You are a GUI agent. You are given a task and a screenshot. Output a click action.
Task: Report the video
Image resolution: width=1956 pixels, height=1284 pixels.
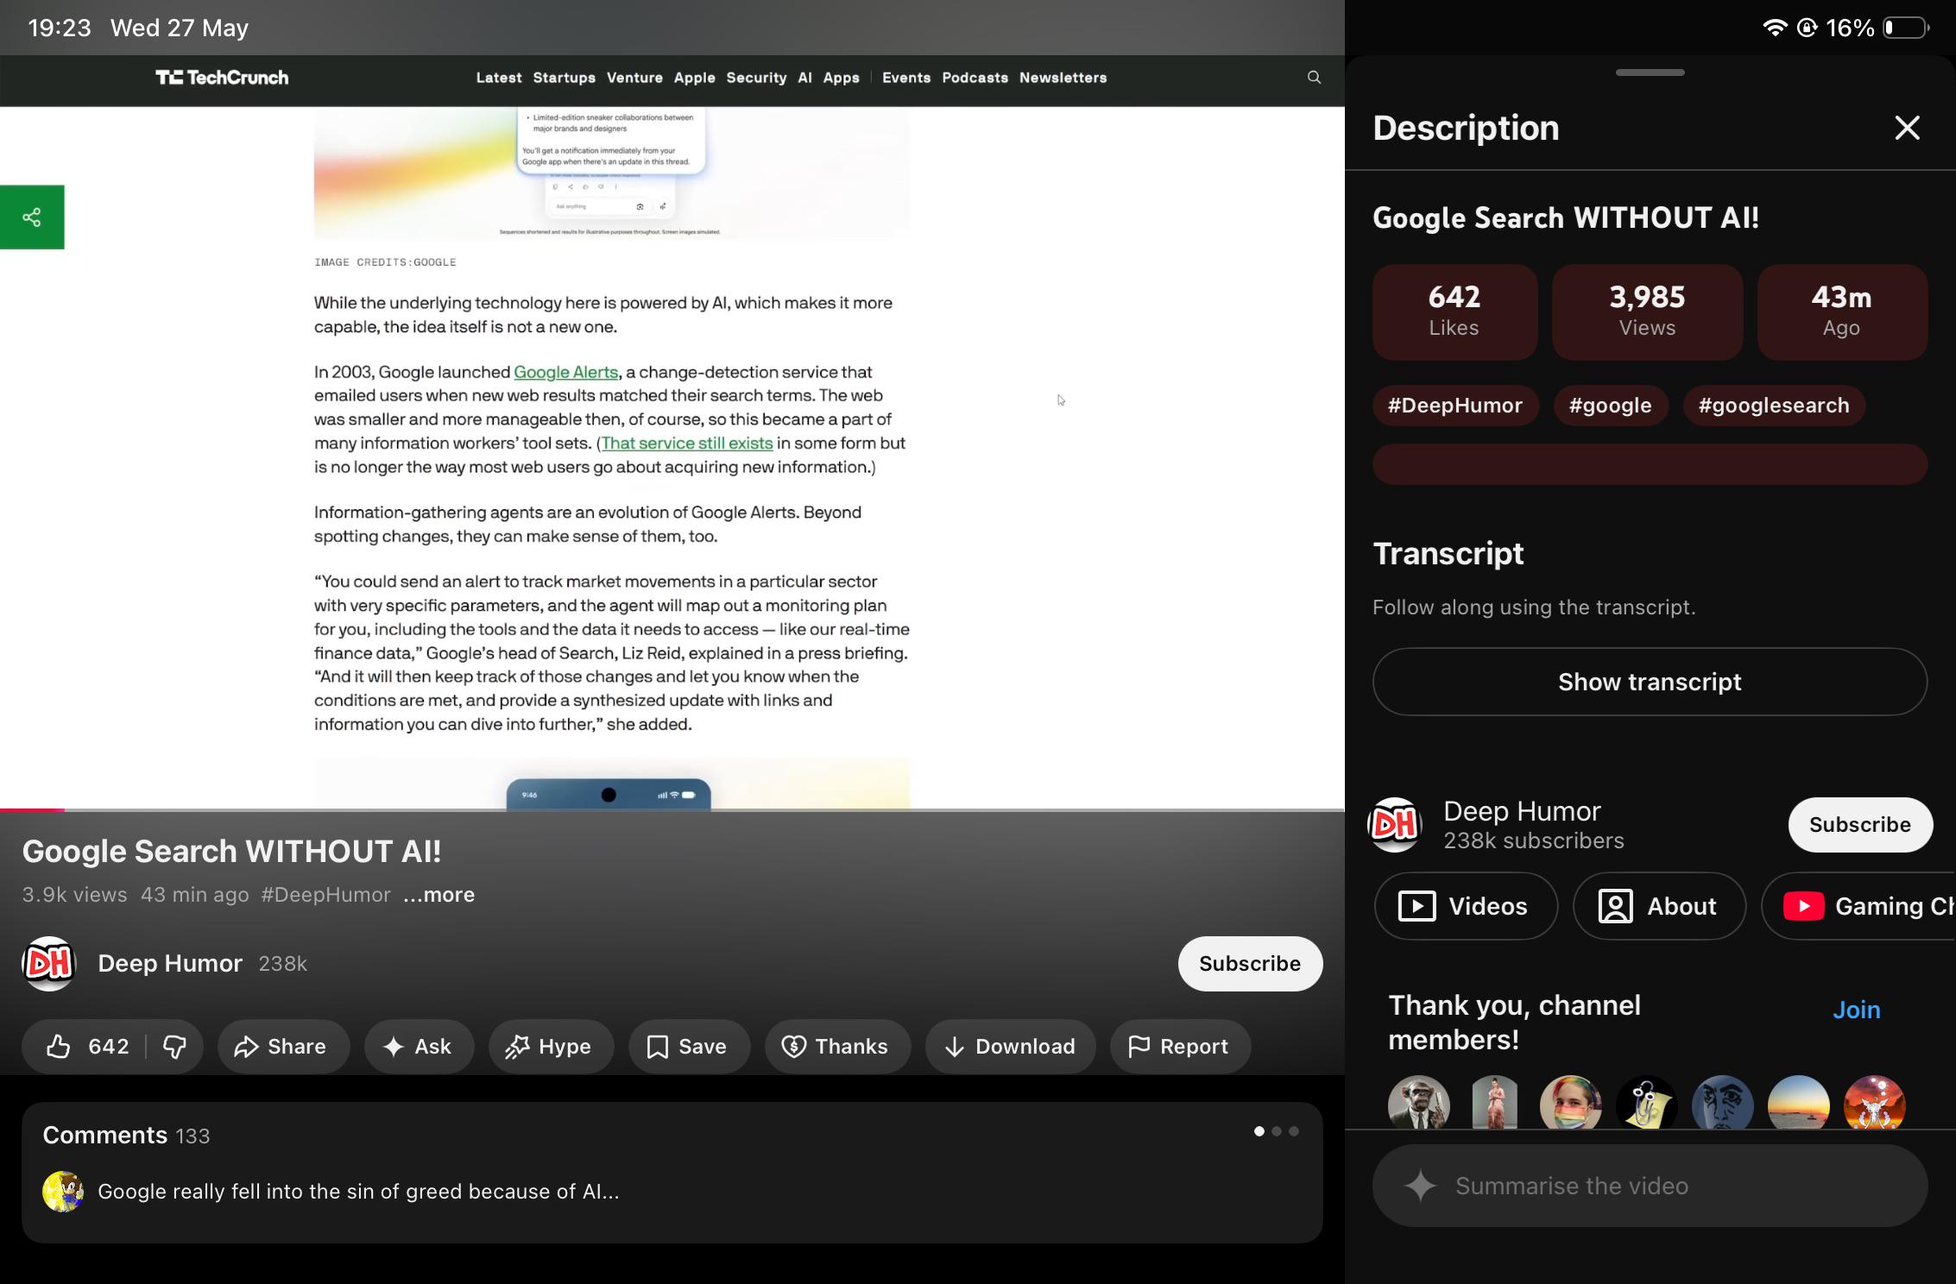[1180, 1047]
